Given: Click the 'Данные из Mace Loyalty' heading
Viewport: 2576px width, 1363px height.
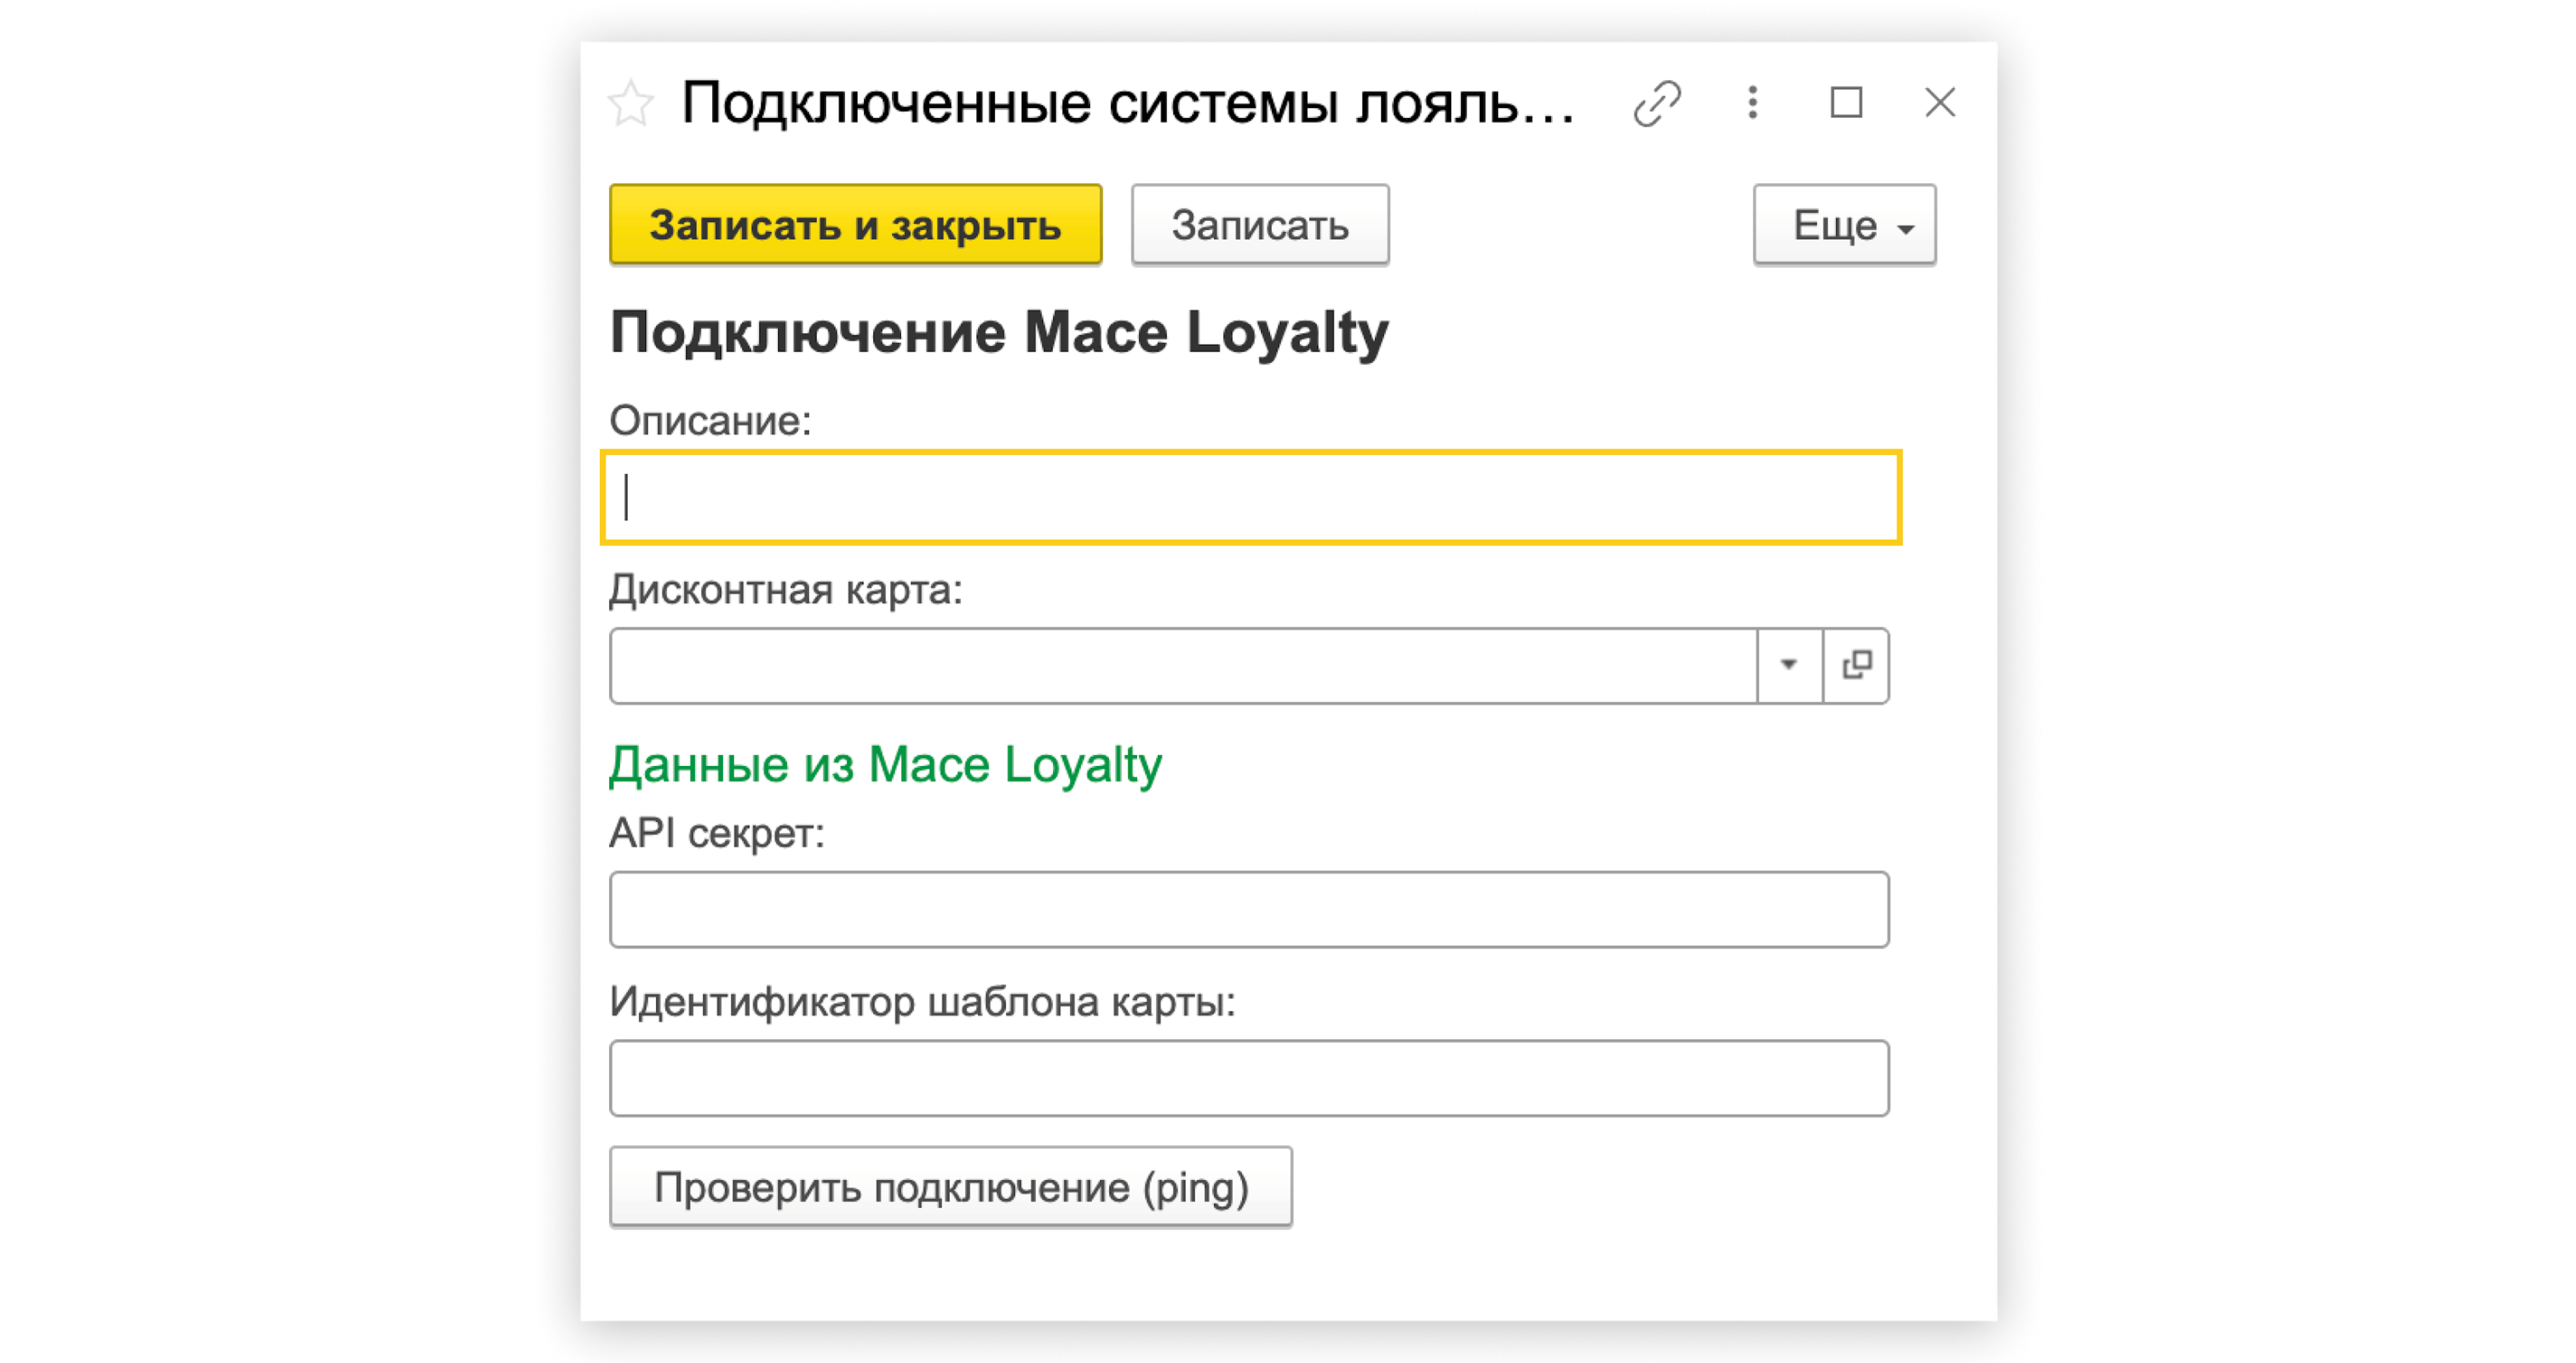Looking at the screenshot, I should [x=885, y=765].
